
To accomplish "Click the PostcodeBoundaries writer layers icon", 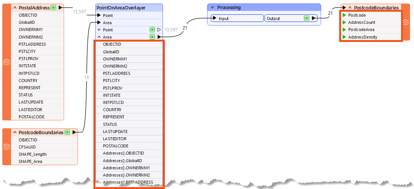I will [x=406, y=22].
